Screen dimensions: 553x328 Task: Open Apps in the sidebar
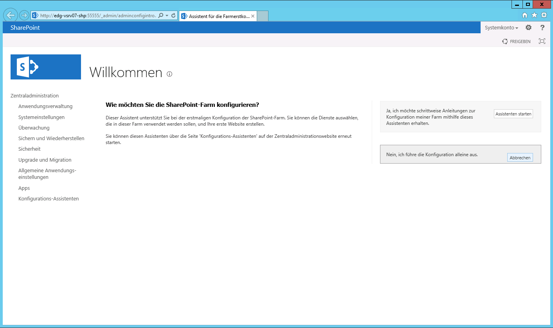coord(24,188)
